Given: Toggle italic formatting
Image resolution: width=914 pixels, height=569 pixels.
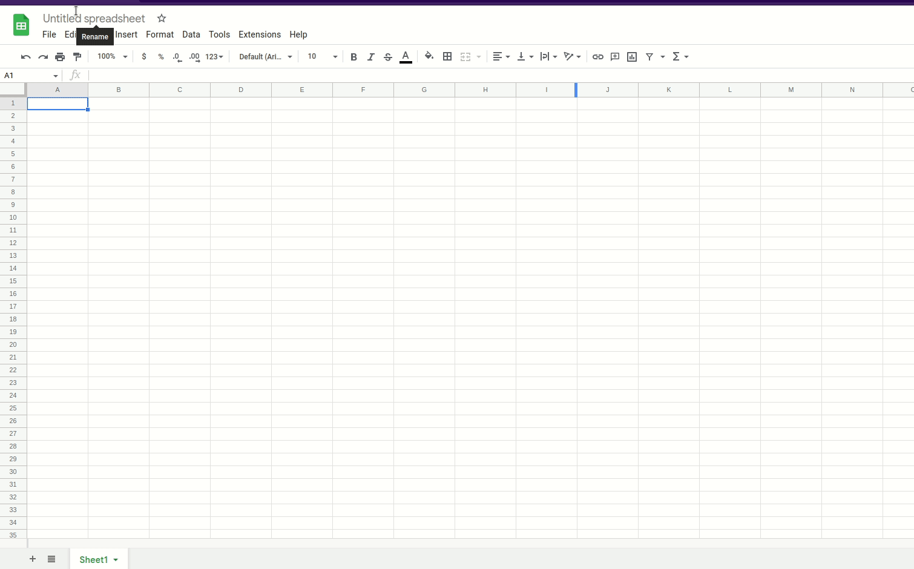Looking at the screenshot, I should click(x=371, y=56).
